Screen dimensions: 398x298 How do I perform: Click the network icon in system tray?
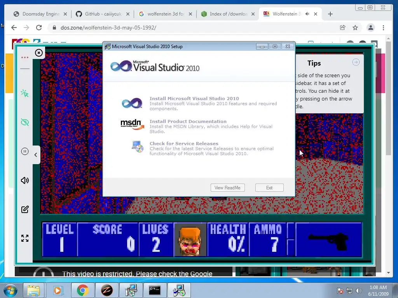point(349,291)
